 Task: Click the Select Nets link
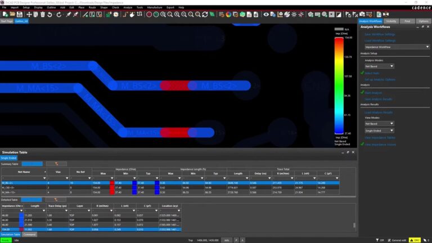(x=372, y=73)
